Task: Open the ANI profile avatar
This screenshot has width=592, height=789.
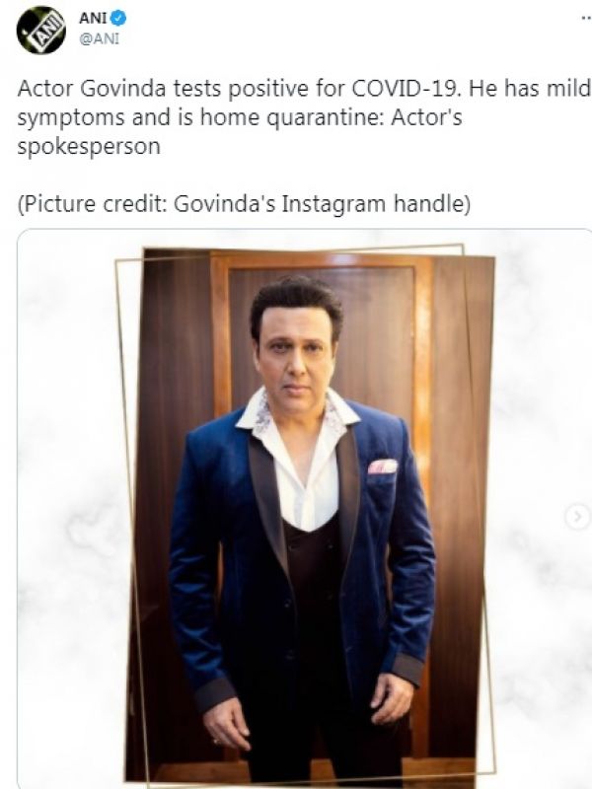Action: point(40,31)
